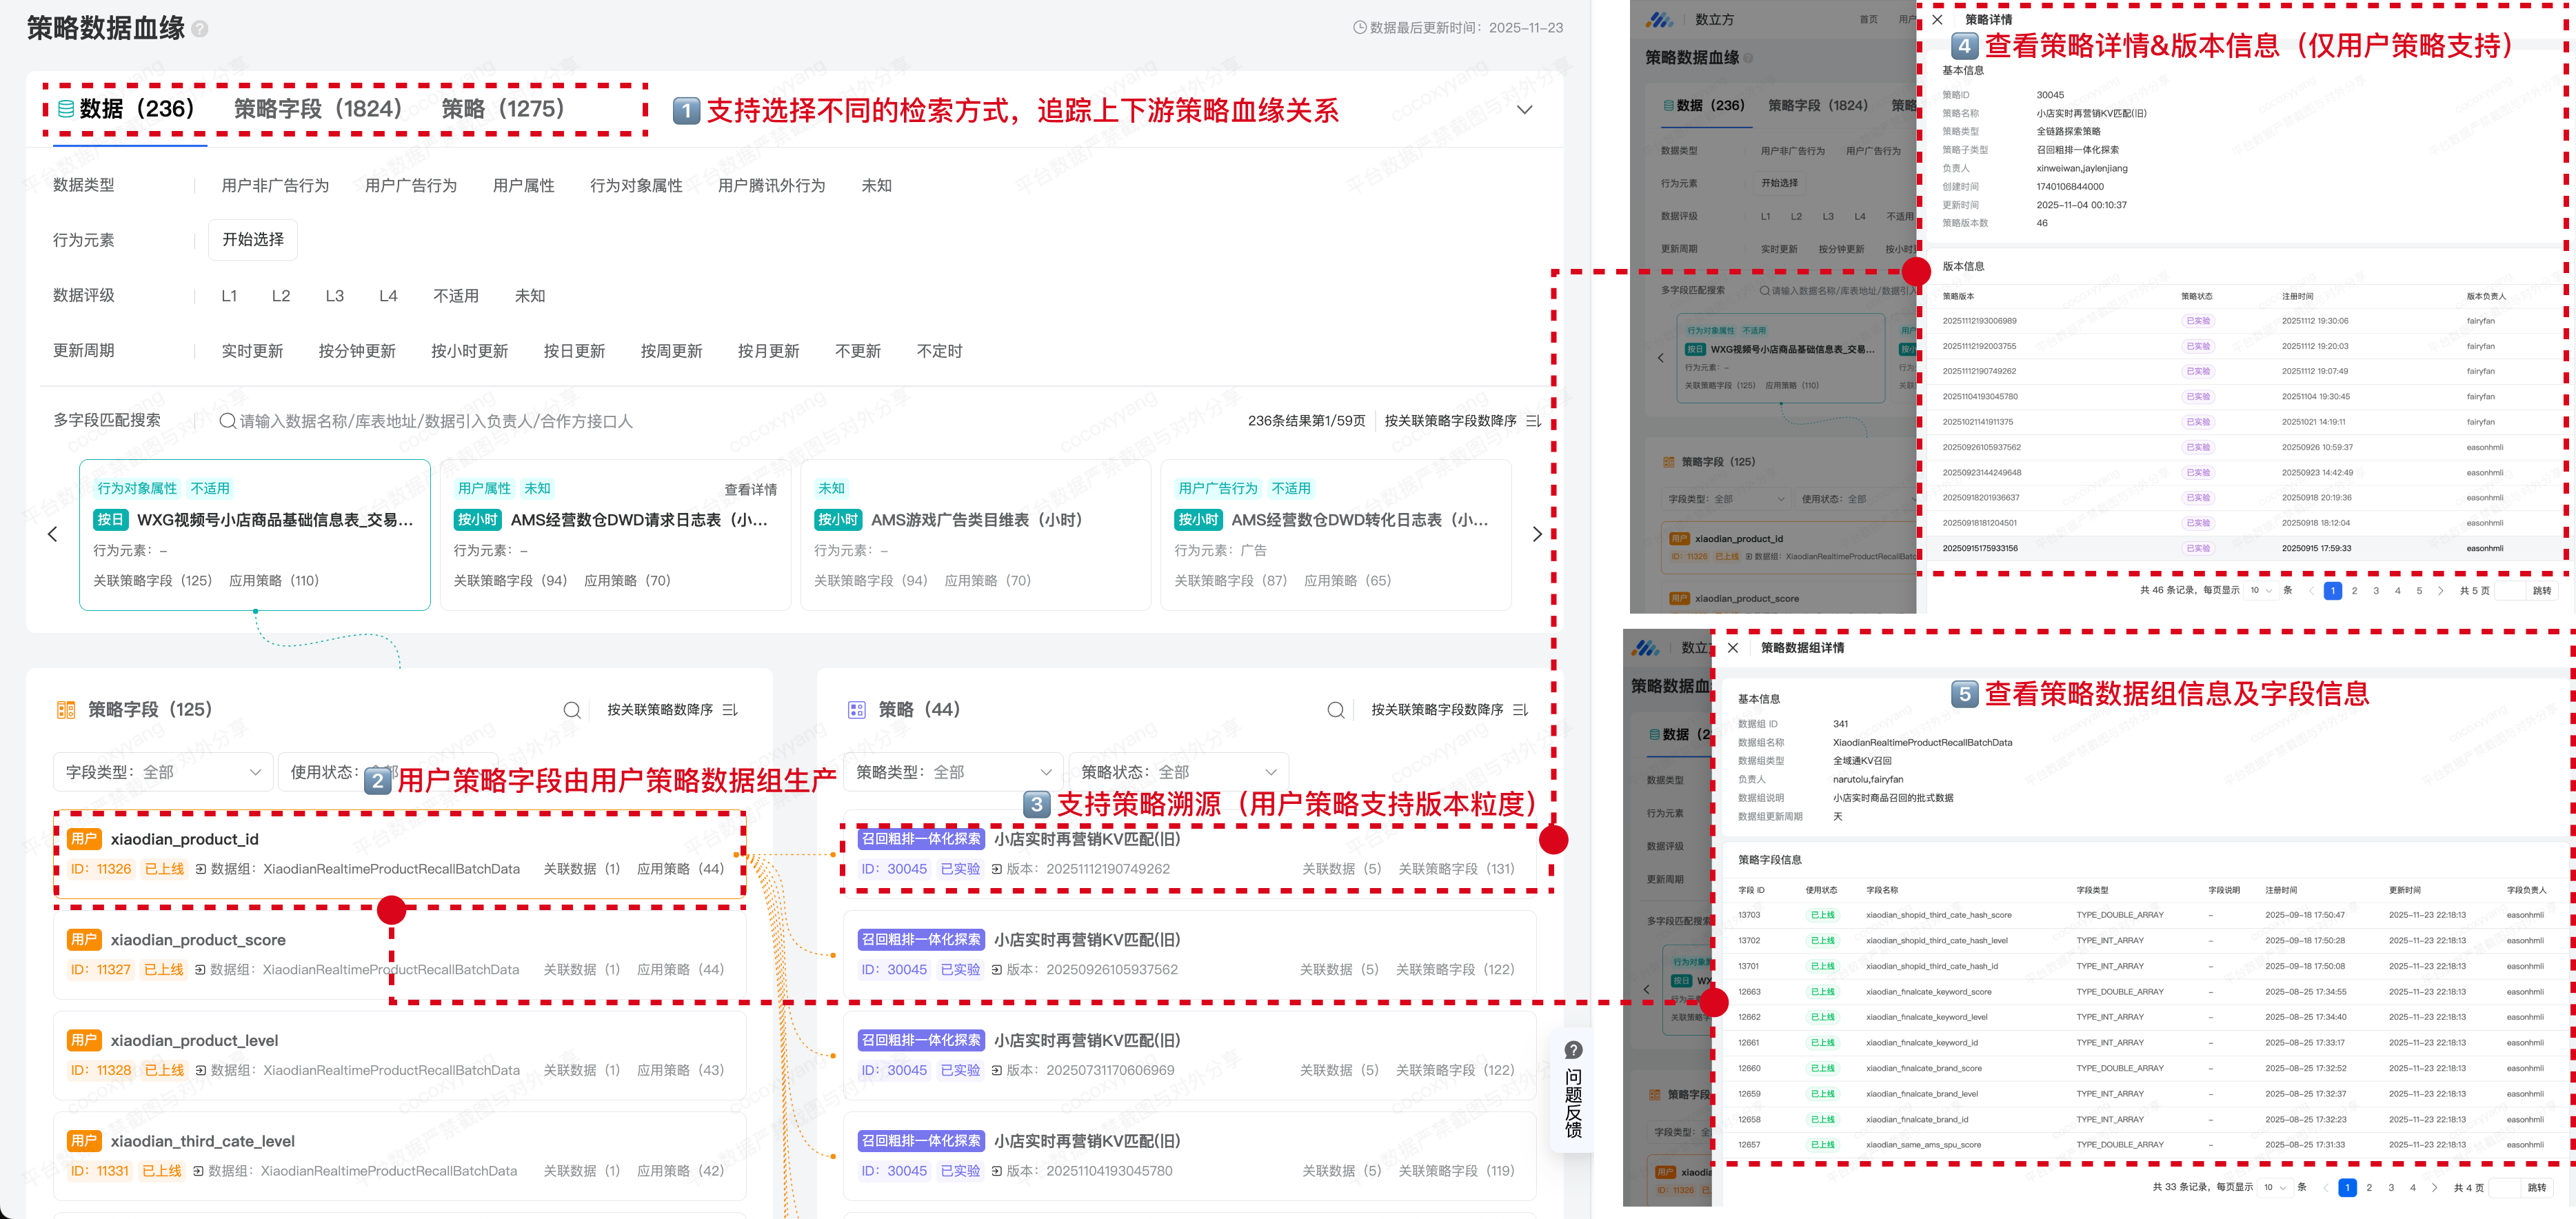Open 字段类型 dropdown in 策略字段 panel

(x=163, y=772)
